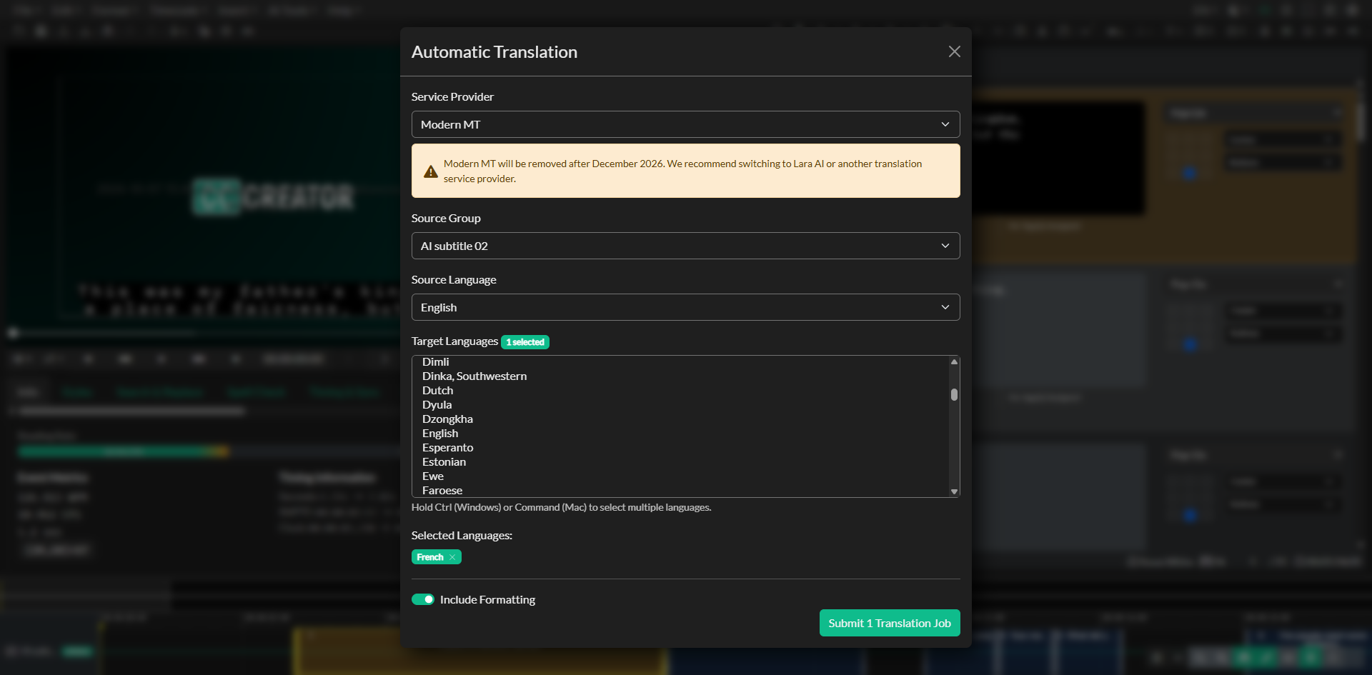Select English in target languages list

coord(680,434)
